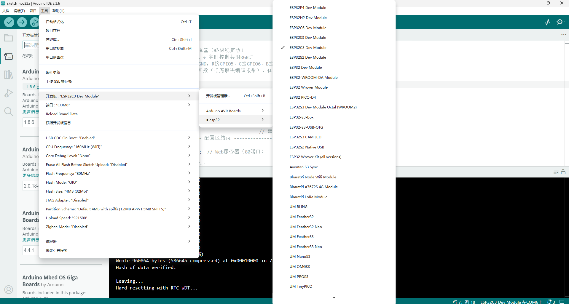Expand the 端口 COM6 submenu

(119, 105)
